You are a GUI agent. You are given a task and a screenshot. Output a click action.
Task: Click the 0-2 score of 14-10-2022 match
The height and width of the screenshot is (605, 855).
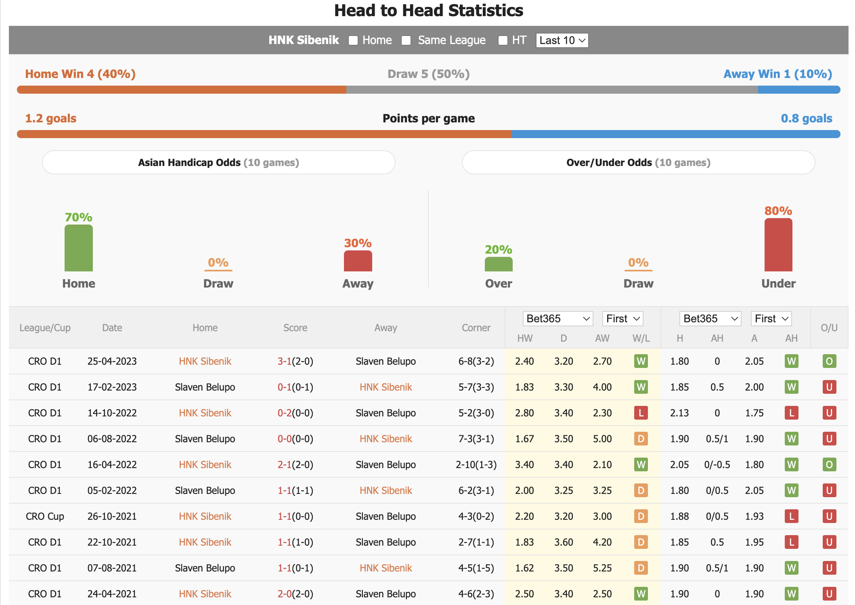pyautogui.click(x=284, y=413)
